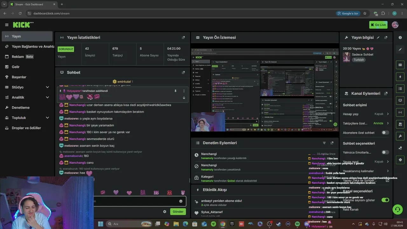This screenshot has width=407, height=229.
Task: Click the Windows taskbar search box
Action: click(129, 224)
